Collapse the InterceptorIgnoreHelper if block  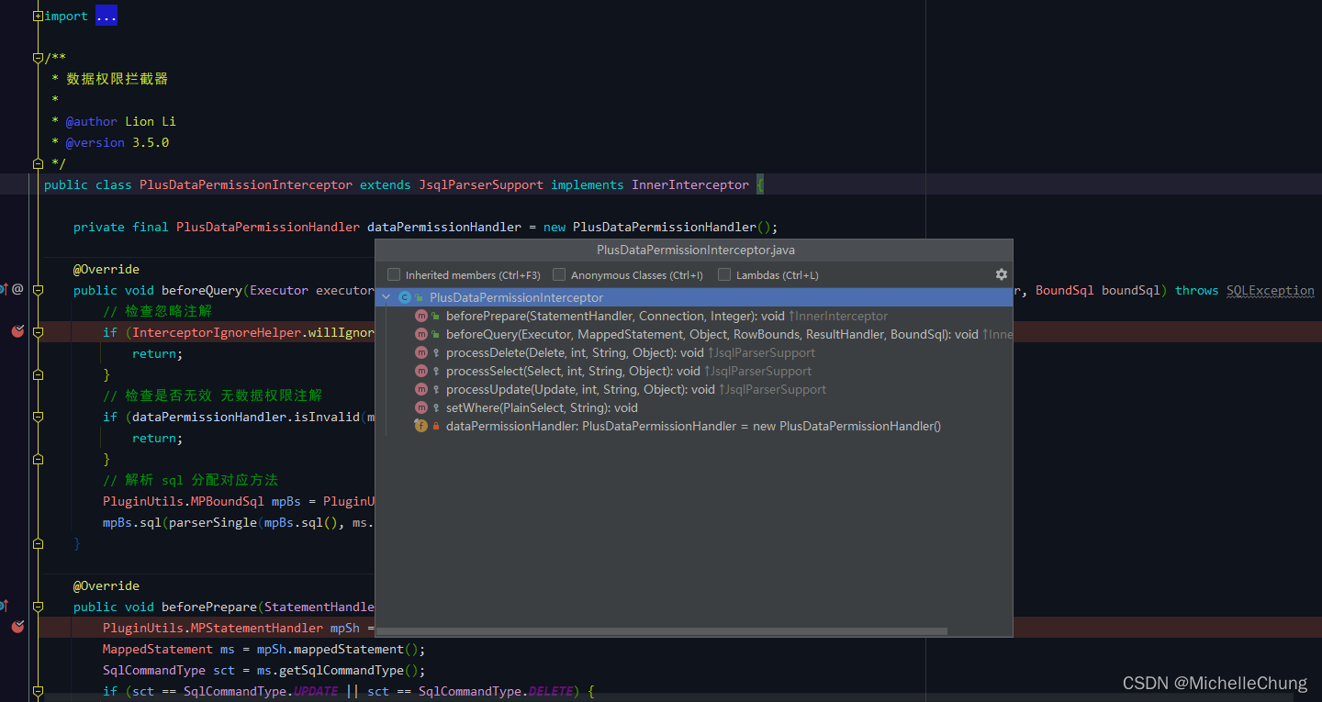38,332
